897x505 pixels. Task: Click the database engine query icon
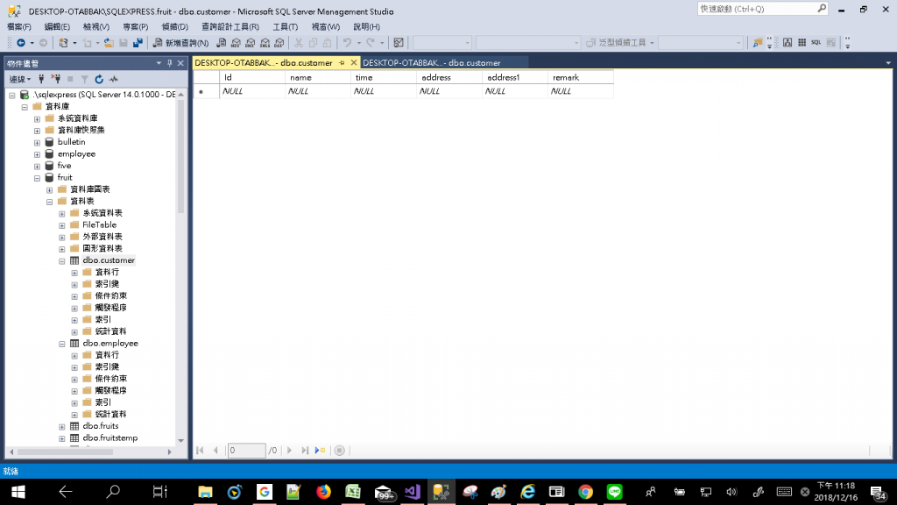coord(222,43)
